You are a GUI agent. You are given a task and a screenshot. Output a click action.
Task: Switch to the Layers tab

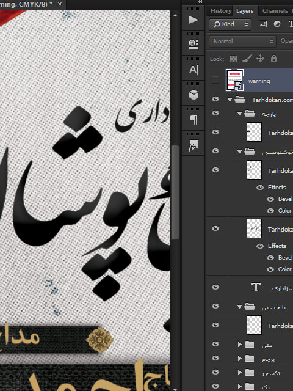coord(245,11)
